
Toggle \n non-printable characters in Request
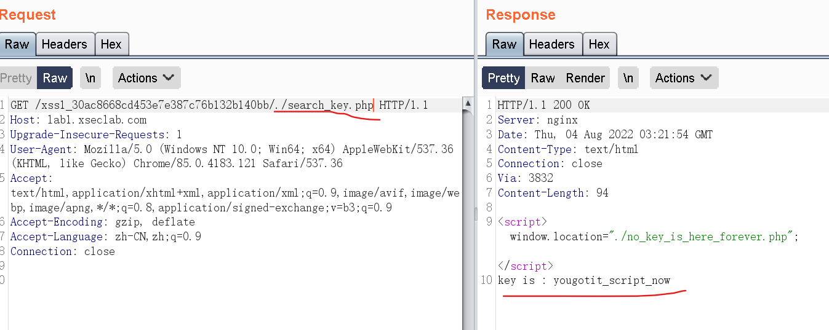tap(90, 78)
